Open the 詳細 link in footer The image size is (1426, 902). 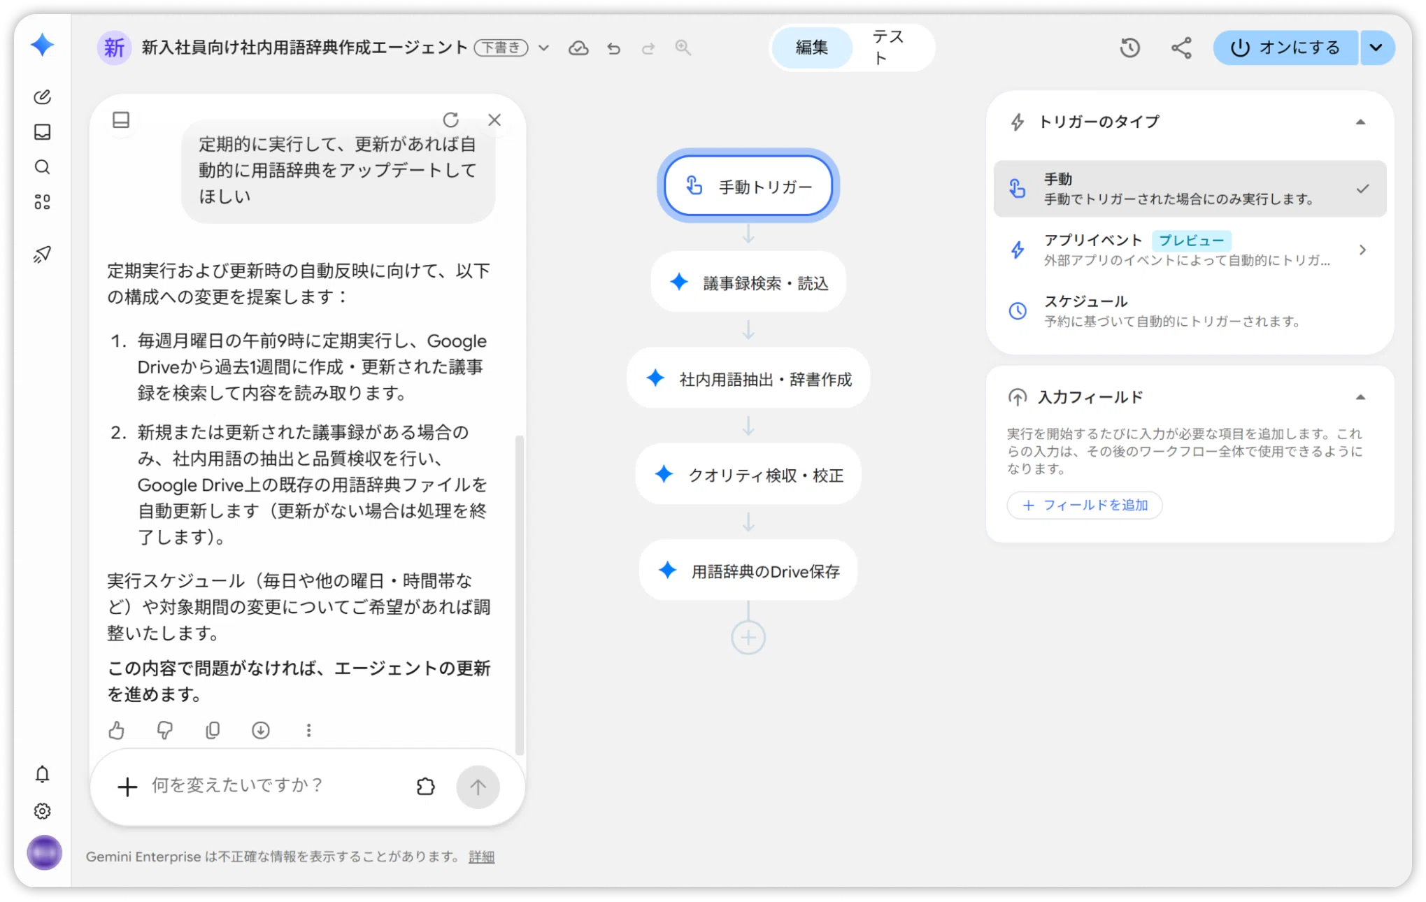pyautogui.click(x=481, y=857)
